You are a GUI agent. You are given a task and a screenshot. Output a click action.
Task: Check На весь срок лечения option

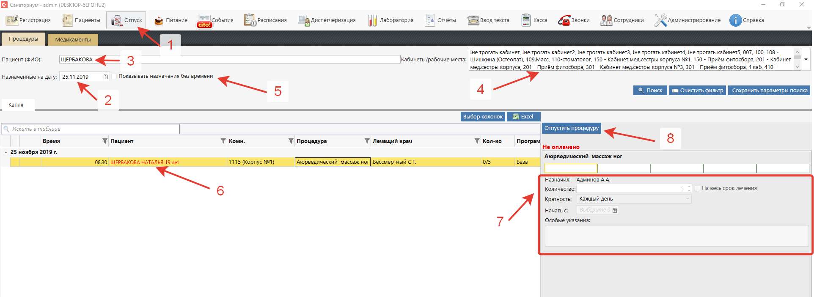[x=697, y=189]
